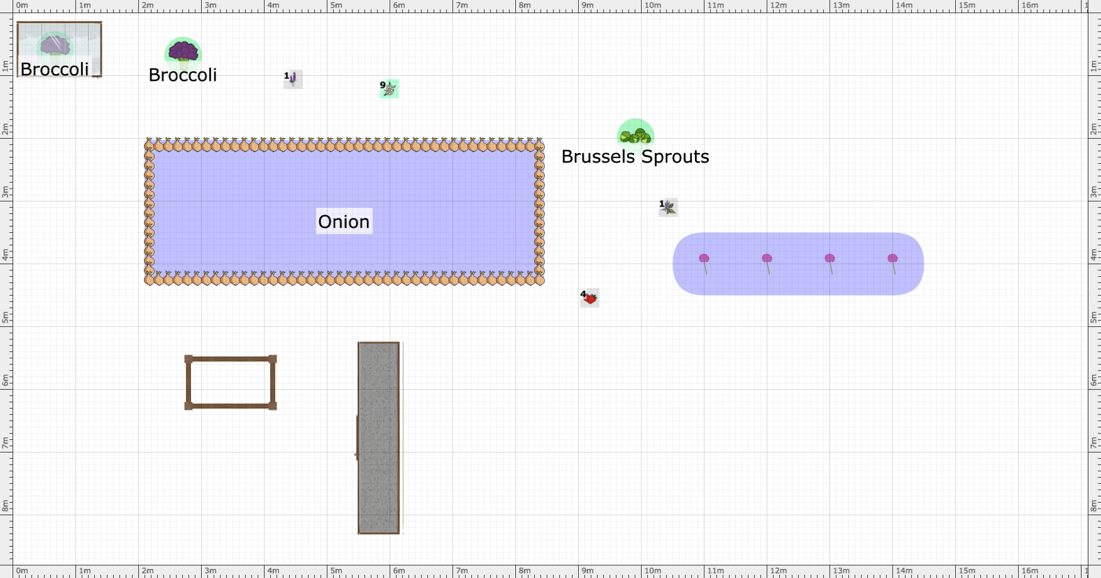Click the lavender plant icon marked 1
The width and height of the screenshot is (1101, 578).
pyautogui.click(x=293, y=79)
